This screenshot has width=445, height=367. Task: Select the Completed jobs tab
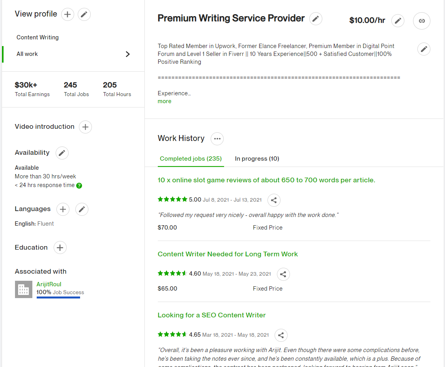(x=191, y=159)
